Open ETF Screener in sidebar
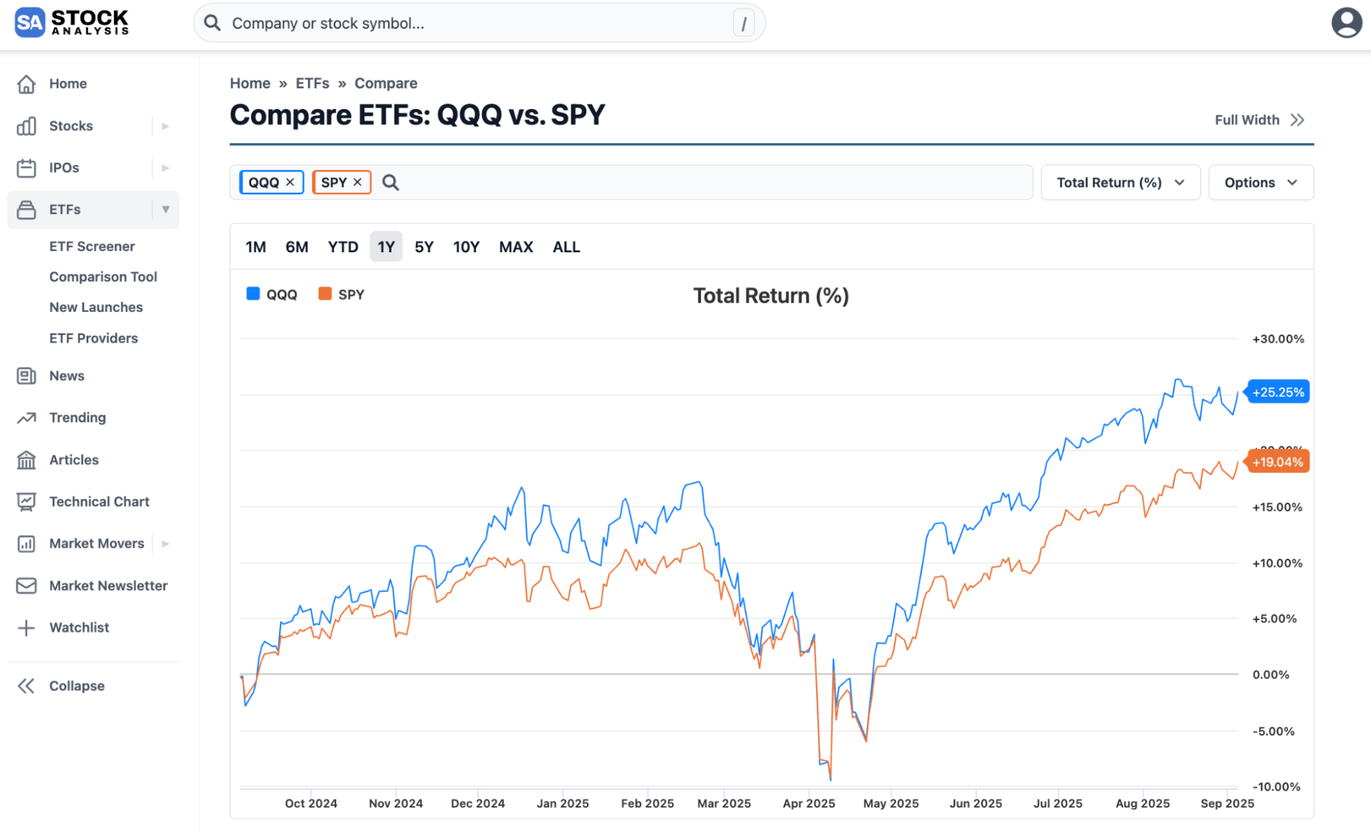 [x=92, y=246]
